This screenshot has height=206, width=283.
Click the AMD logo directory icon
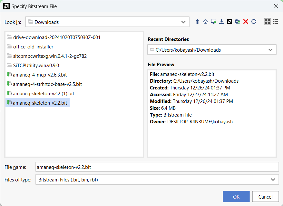click(x=229, y=22)
